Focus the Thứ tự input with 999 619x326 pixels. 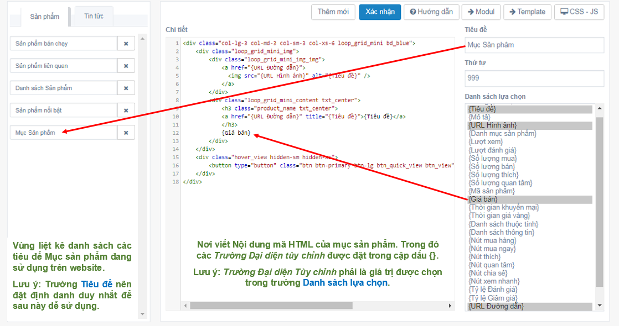[534, 78]
